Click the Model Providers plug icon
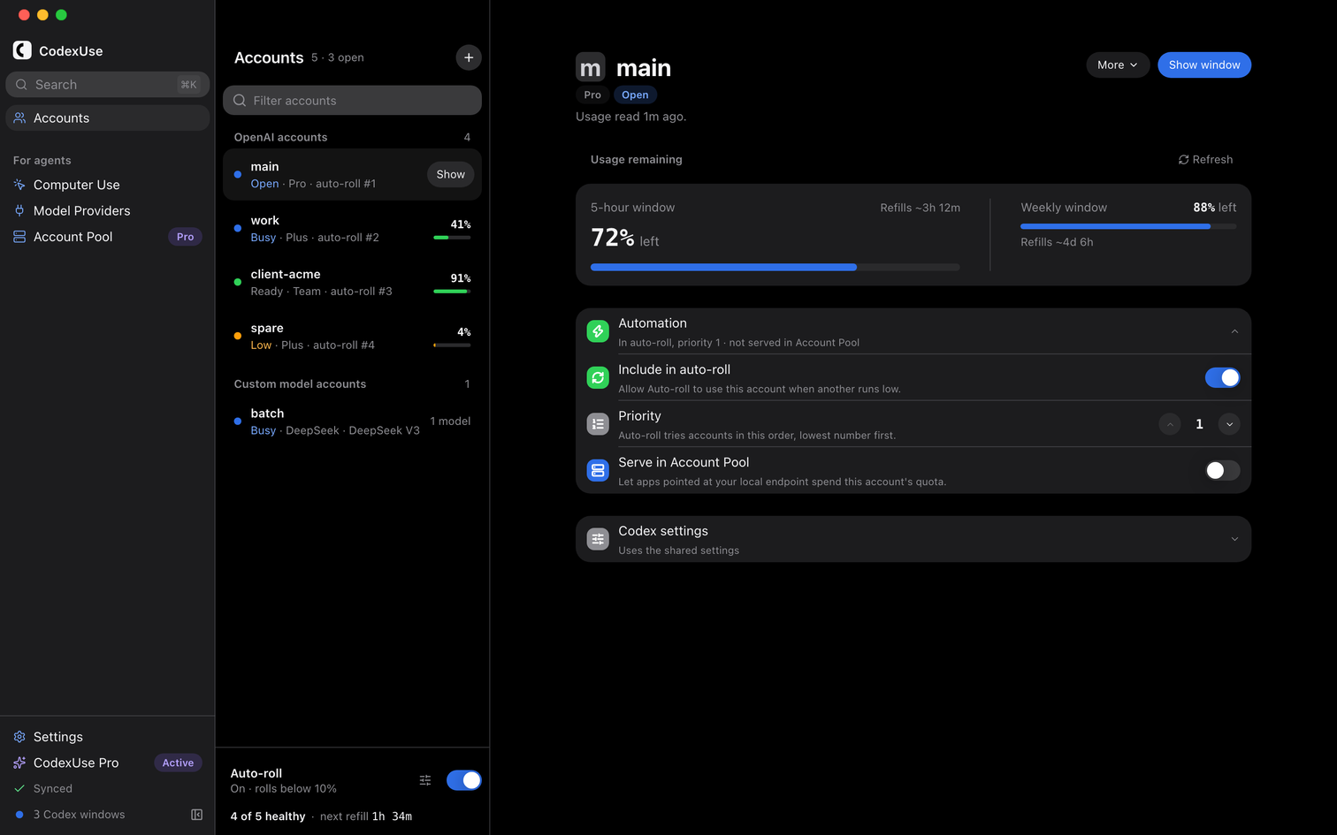1337x835 pixels. click(19, 210)
